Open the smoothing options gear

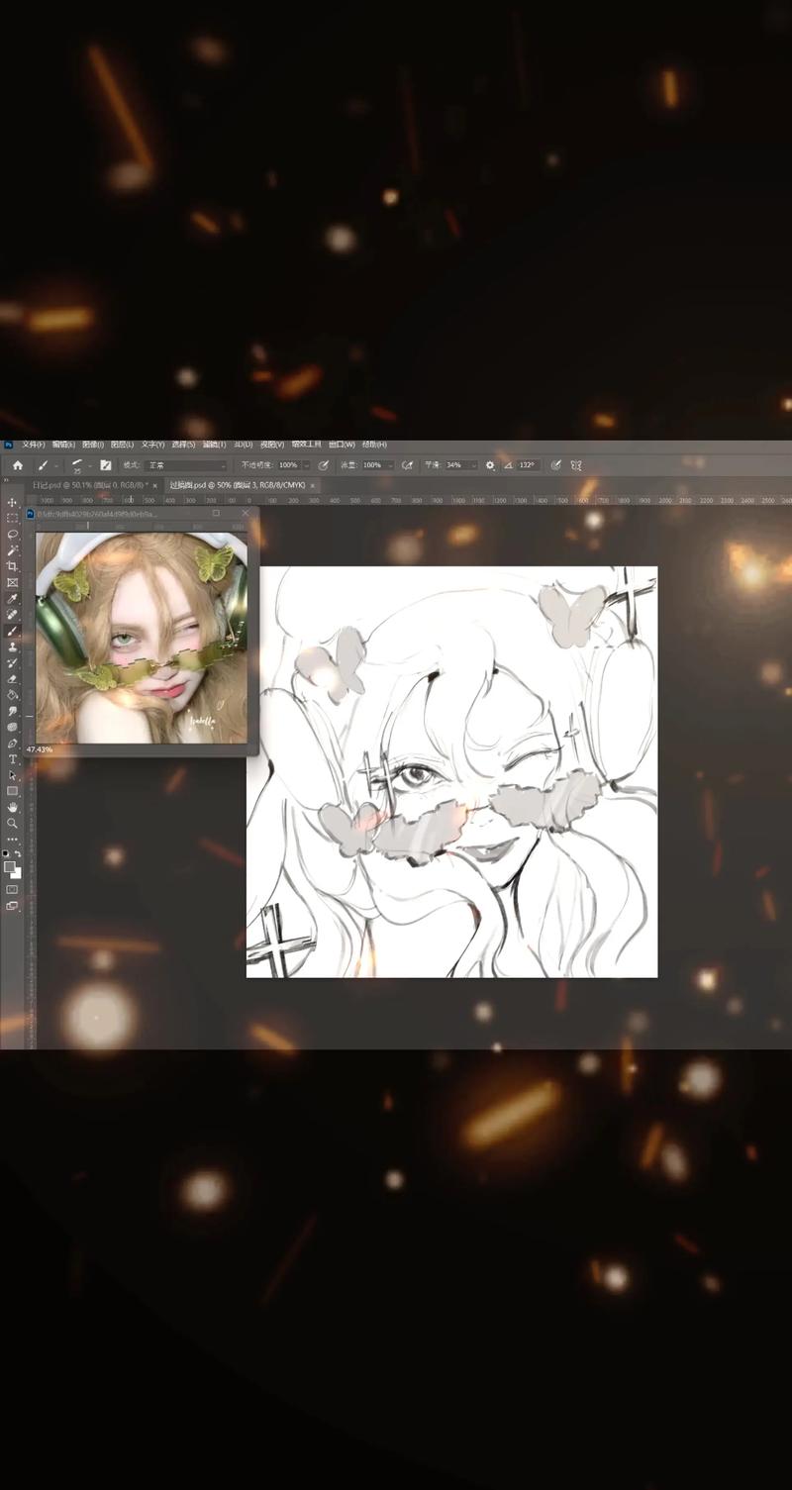(x=489, y=465)
